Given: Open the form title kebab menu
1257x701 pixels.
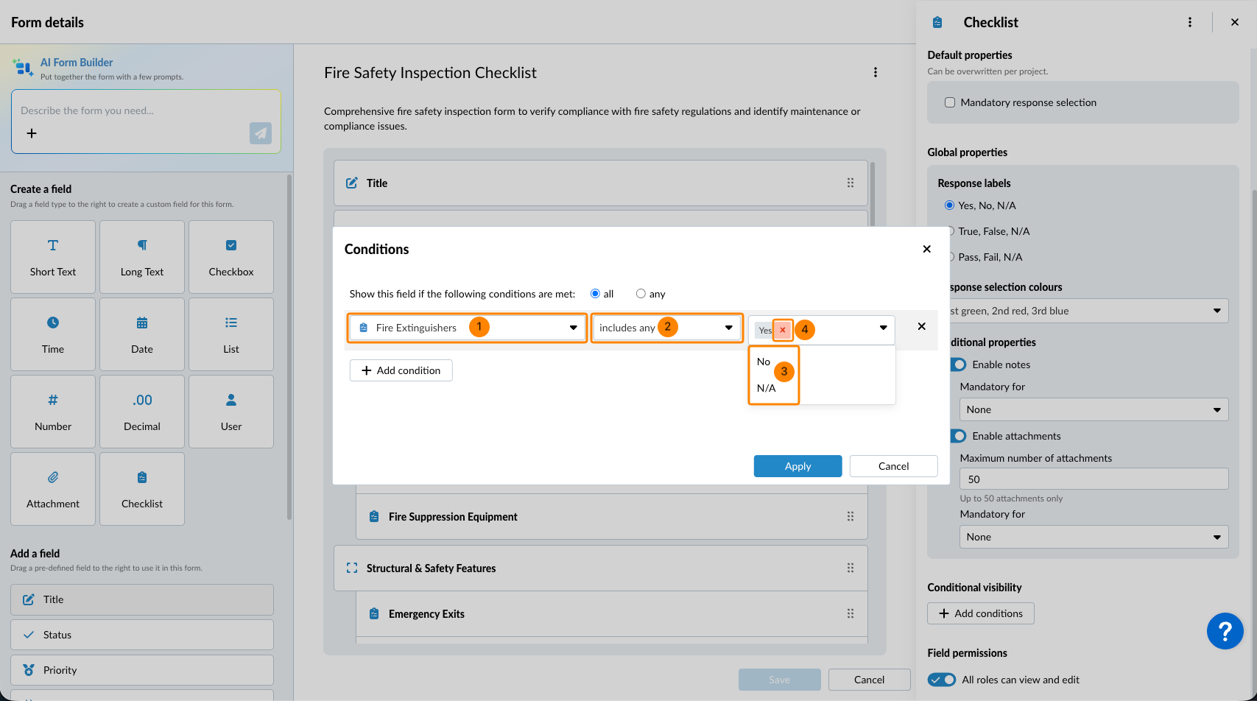Looking at the screenshot, I should coord(875,72).
